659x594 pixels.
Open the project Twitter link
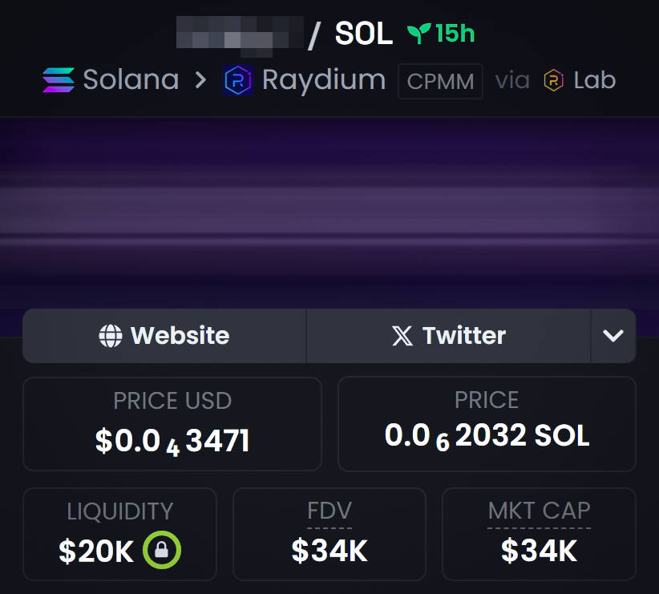(x=448, y=335)
